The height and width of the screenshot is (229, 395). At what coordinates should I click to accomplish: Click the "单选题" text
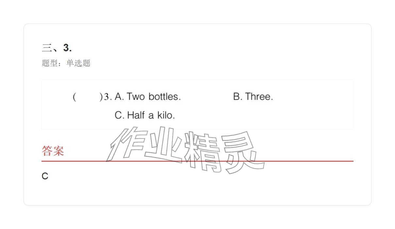78,63
